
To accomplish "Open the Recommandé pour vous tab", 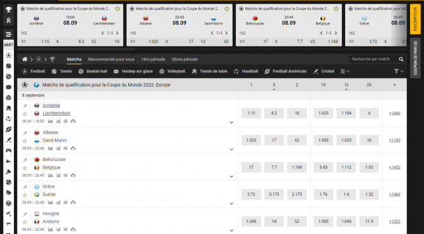I will pos(111,59).
